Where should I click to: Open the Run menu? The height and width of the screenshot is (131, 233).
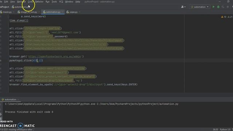pyautogui.click(x=48, y=1)
